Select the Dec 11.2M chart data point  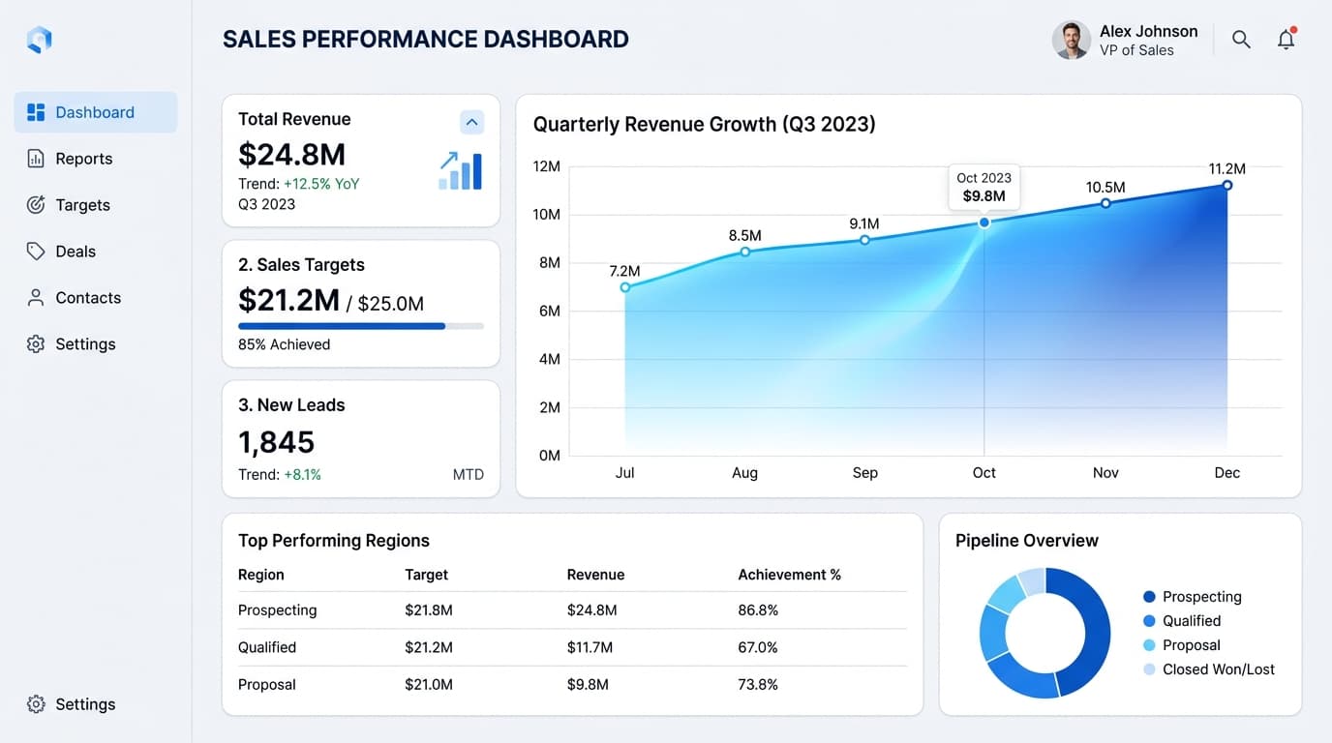coord(1226,185)
